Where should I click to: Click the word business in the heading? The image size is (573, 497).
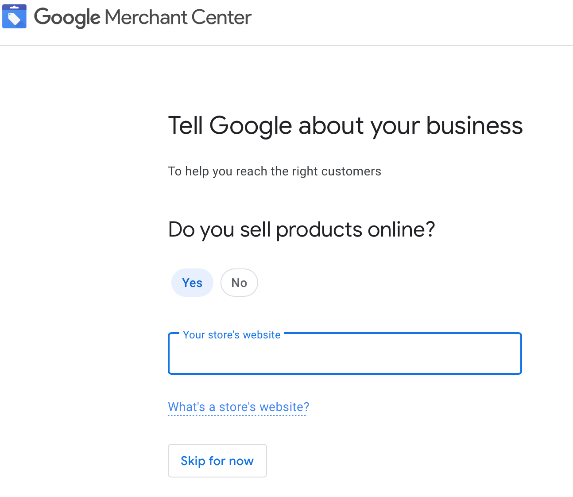tap(474, 126)
